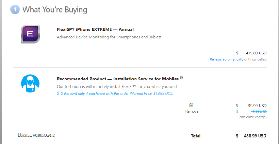Click the 39.99 USD discounted price

coord(257,106)
